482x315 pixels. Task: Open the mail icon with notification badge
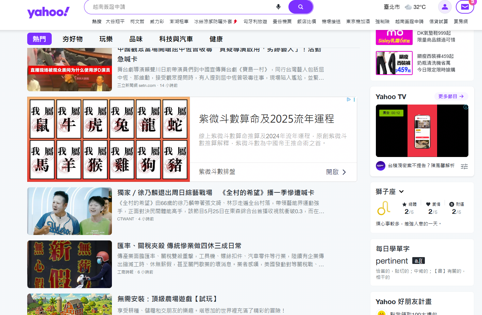465,7
